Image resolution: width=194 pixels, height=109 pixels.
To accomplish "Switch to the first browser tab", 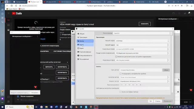I will click(x=20, y=2).
